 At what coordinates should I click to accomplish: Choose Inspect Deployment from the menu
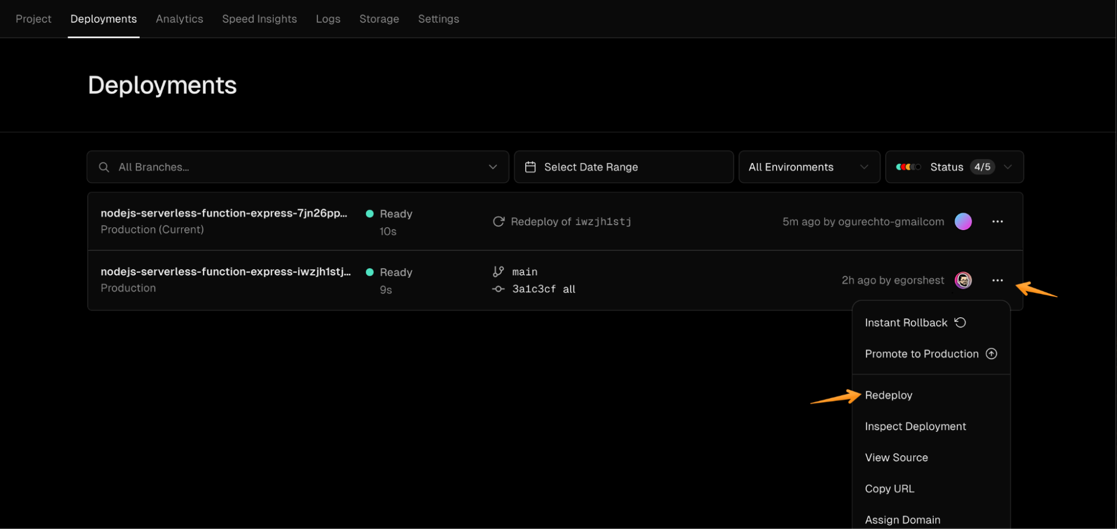(915, 426)
